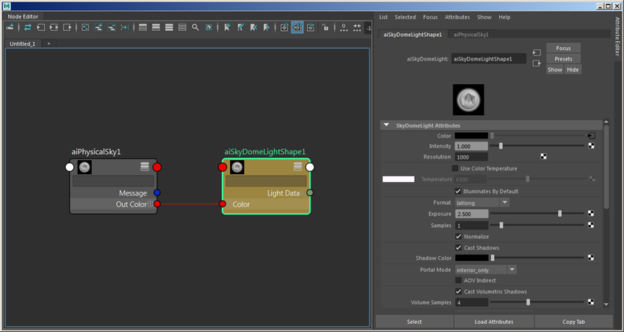Viewport: 624px width, 332px height.
Task: Disable the Cast Shadows checkbox
Action: tap(458, 247)
